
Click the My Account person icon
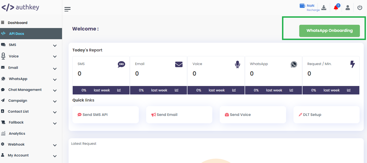3,155
